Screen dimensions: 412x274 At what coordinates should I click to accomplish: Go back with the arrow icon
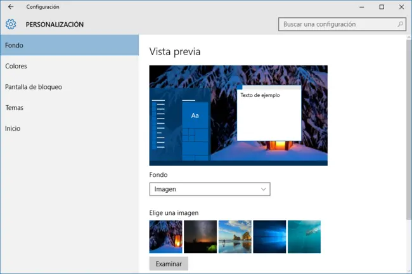[11, 7]
